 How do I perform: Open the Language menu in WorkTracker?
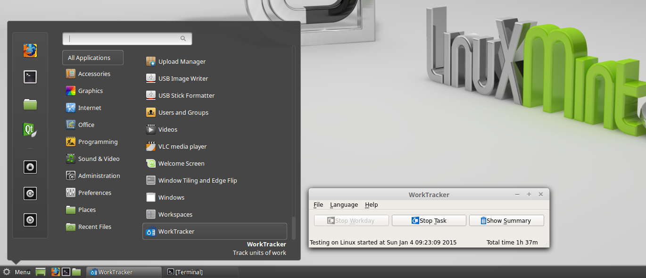(344, 204)
